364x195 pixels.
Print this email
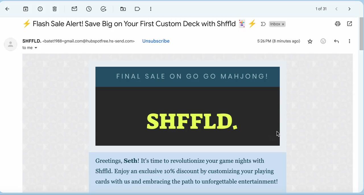click(x=338, y=24)
